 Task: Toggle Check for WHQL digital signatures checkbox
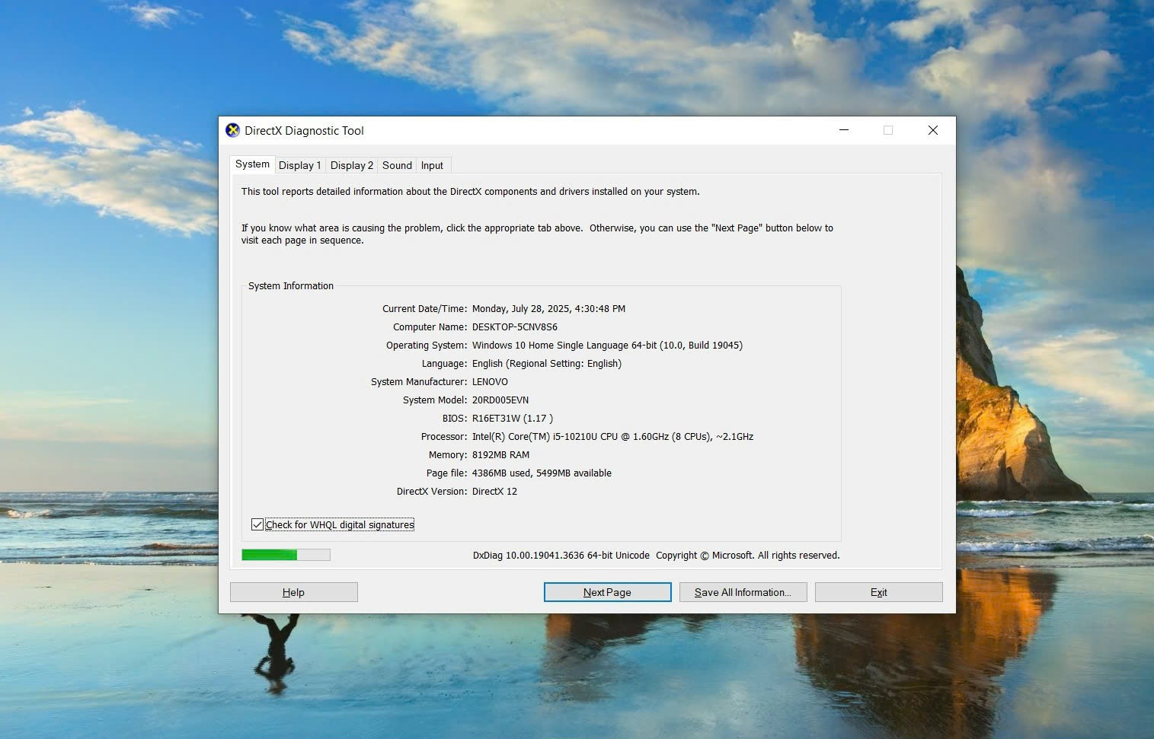(x=257, y=524)
